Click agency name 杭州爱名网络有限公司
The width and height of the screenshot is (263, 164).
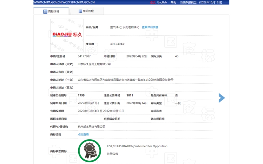(91, 127)
